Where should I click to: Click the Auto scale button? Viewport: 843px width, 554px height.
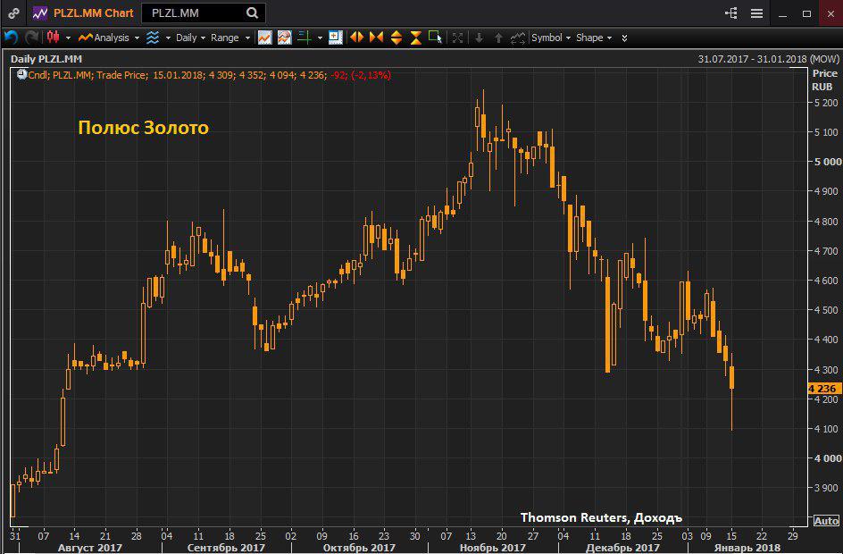click(826, 521)
